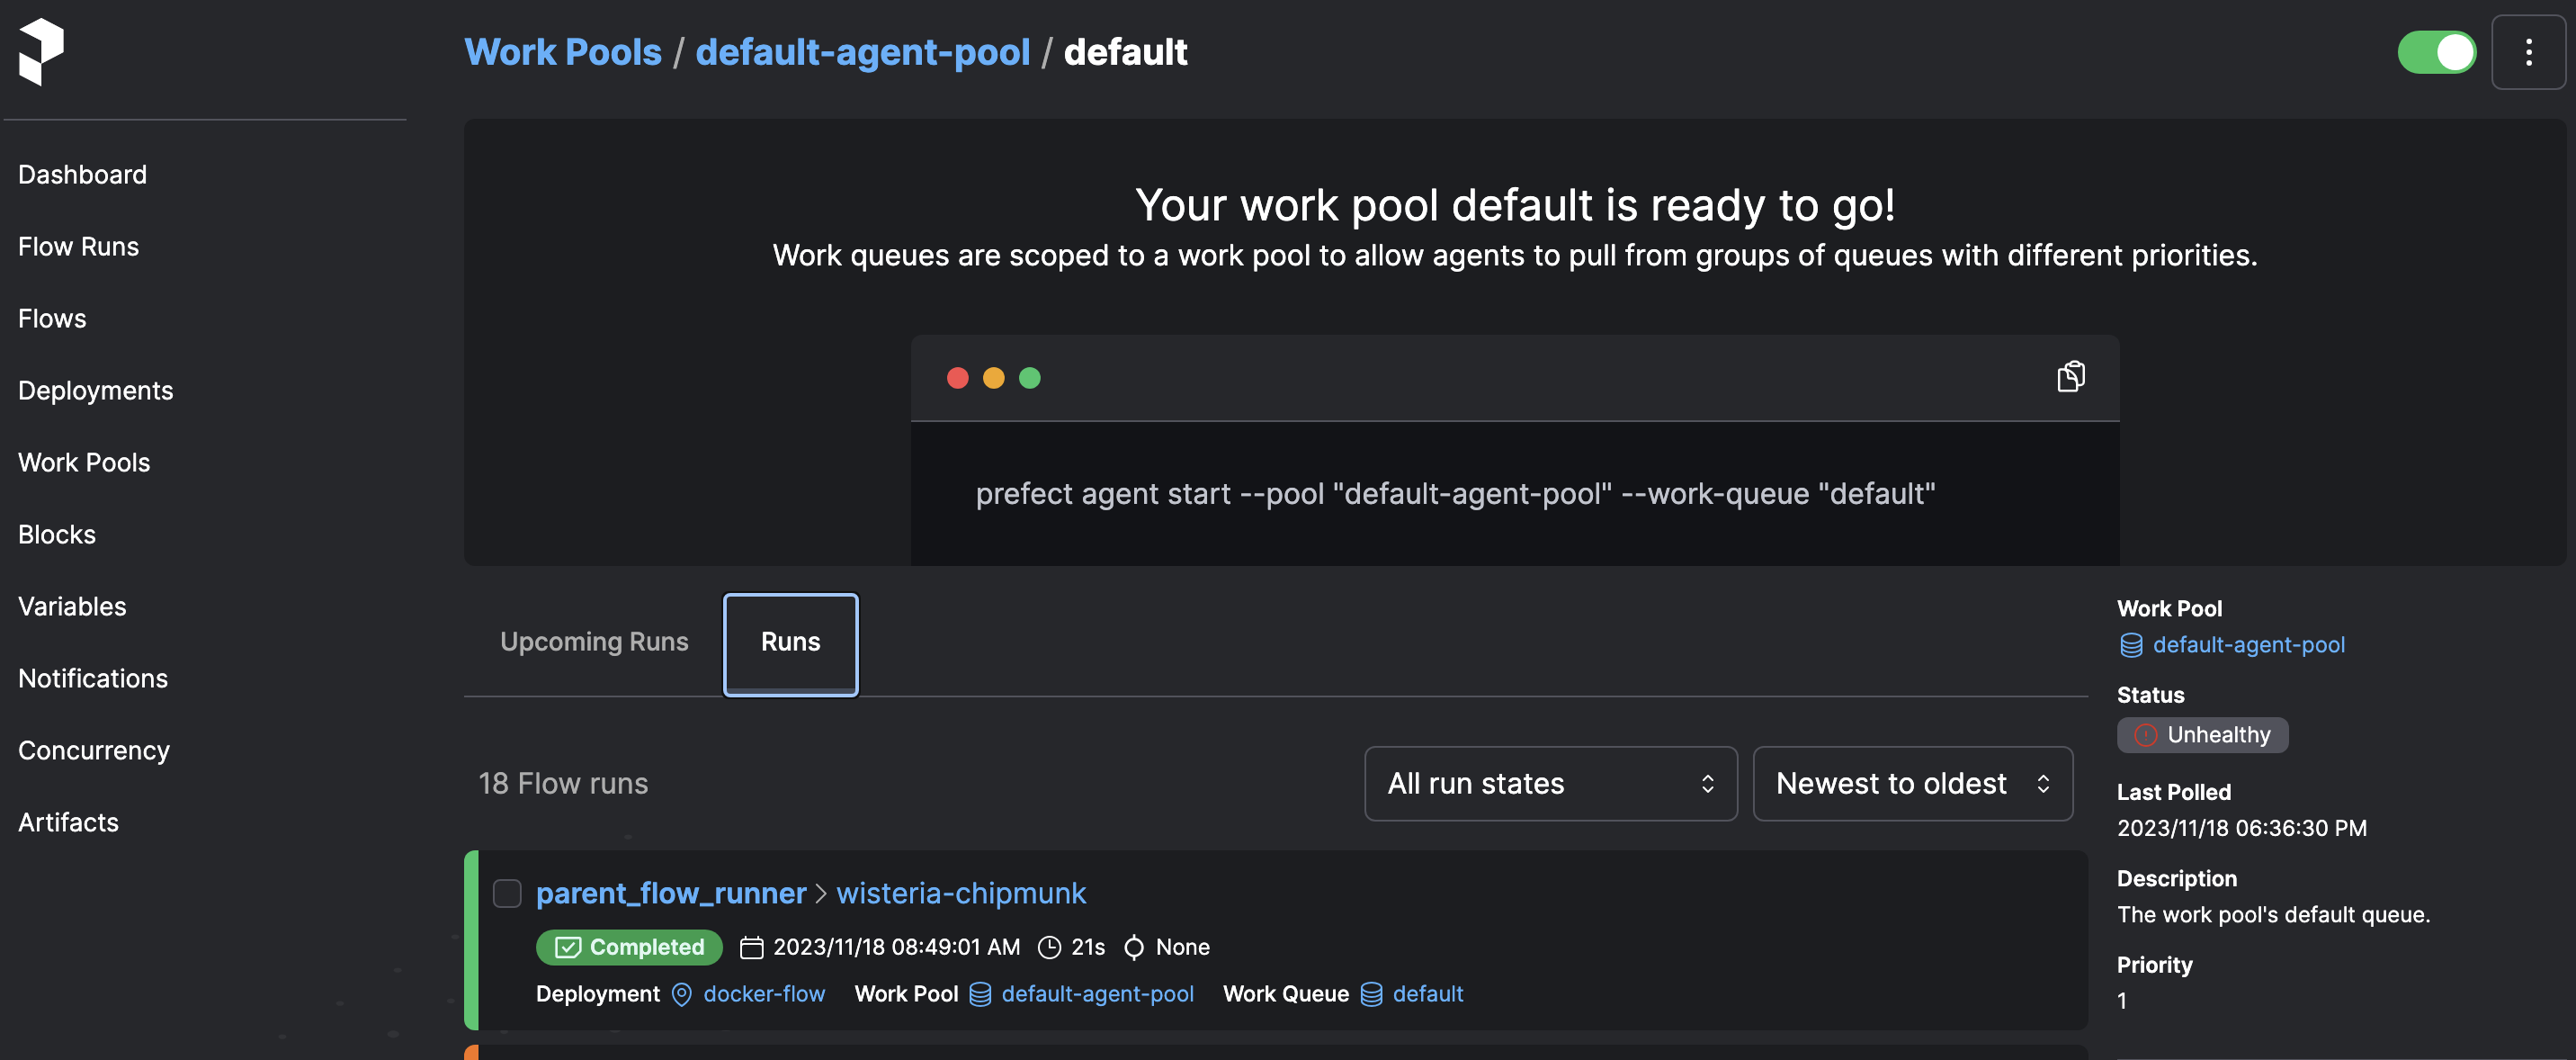Open Blocks in the sidebar
Viewport: 2576px width, 1060px height.
(57, 534)
